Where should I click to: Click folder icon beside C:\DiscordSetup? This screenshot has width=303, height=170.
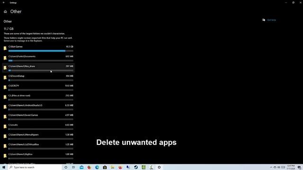click(5, 77)
